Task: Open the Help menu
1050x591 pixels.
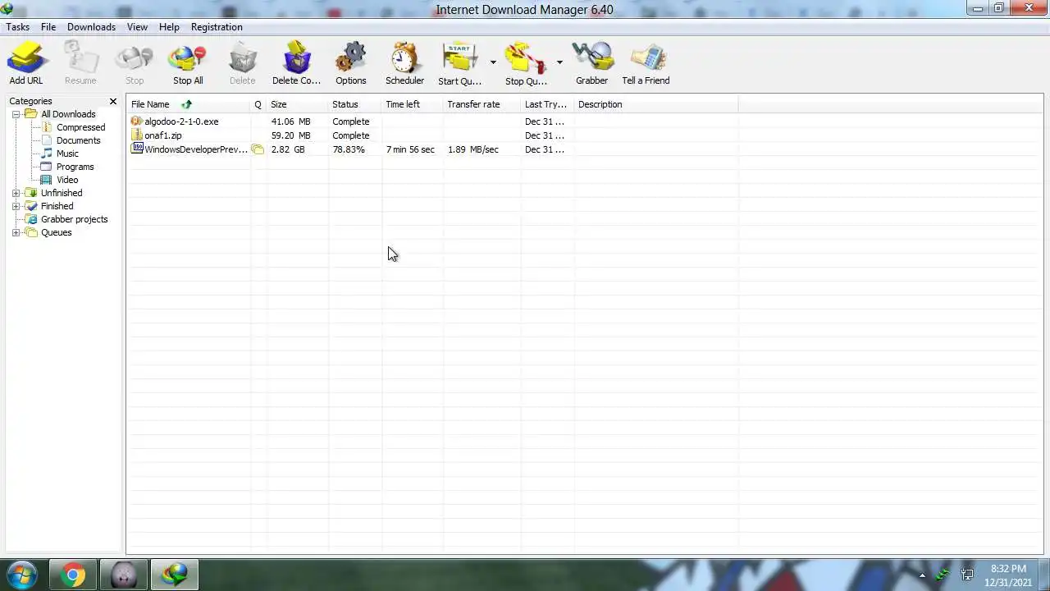Action: point(169,27)
